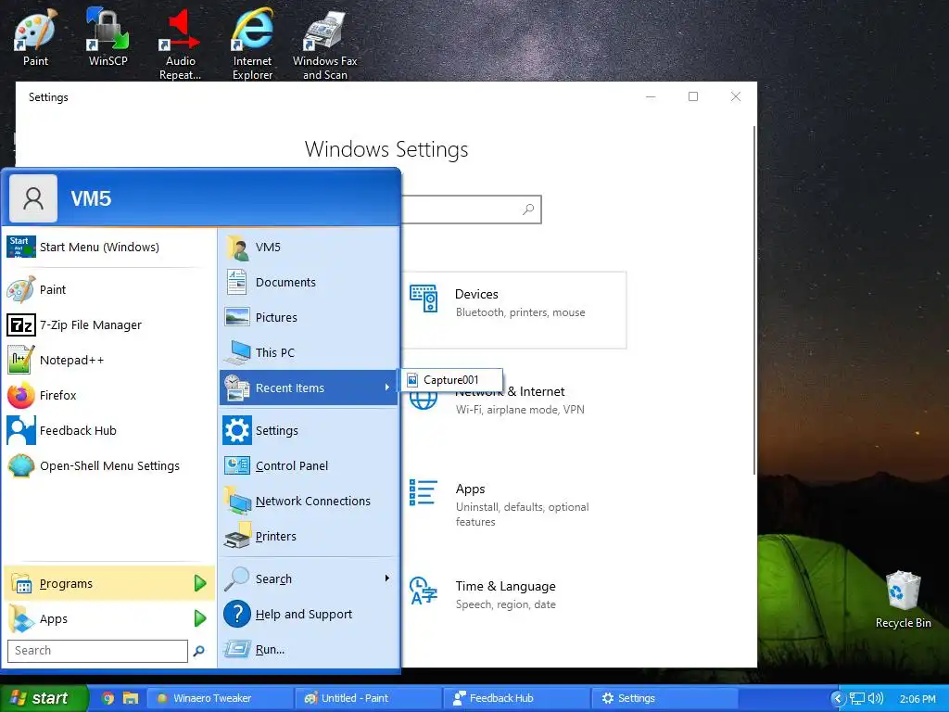The width and height of the screenshot is (949, 712).
Task: Open the Recycle Bin desktop icon
Action: [903, 600]
